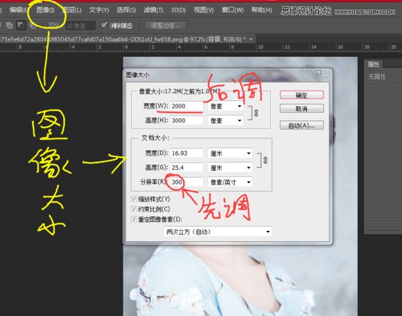Close the 图像大小 dialog
The width and height of the screenshot is (402, 316).
click(318, 73)
